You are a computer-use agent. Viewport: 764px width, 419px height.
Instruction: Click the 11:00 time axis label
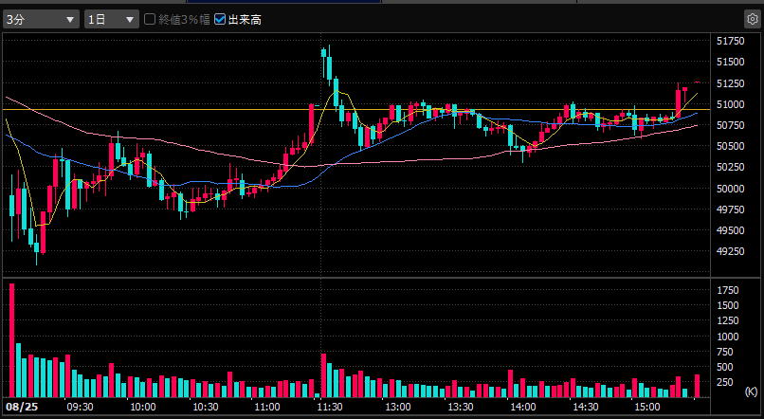(x=267, y=407)
